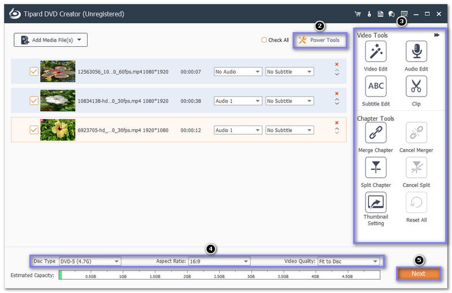
Task: Click filename 6923705-hd_...0_30fps.mp4
Action: coord(109,130)
